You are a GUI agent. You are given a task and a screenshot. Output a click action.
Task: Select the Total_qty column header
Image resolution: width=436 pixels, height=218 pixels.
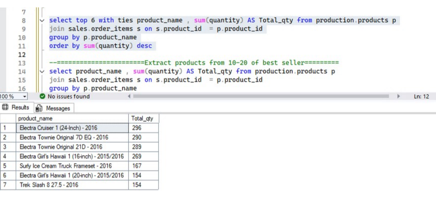coord(143,118)
